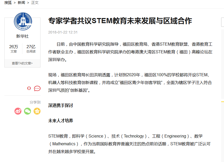This screenshot has height=162, width=224.
Task: Open the 新华社 author name link
Action: click(22, 36)
